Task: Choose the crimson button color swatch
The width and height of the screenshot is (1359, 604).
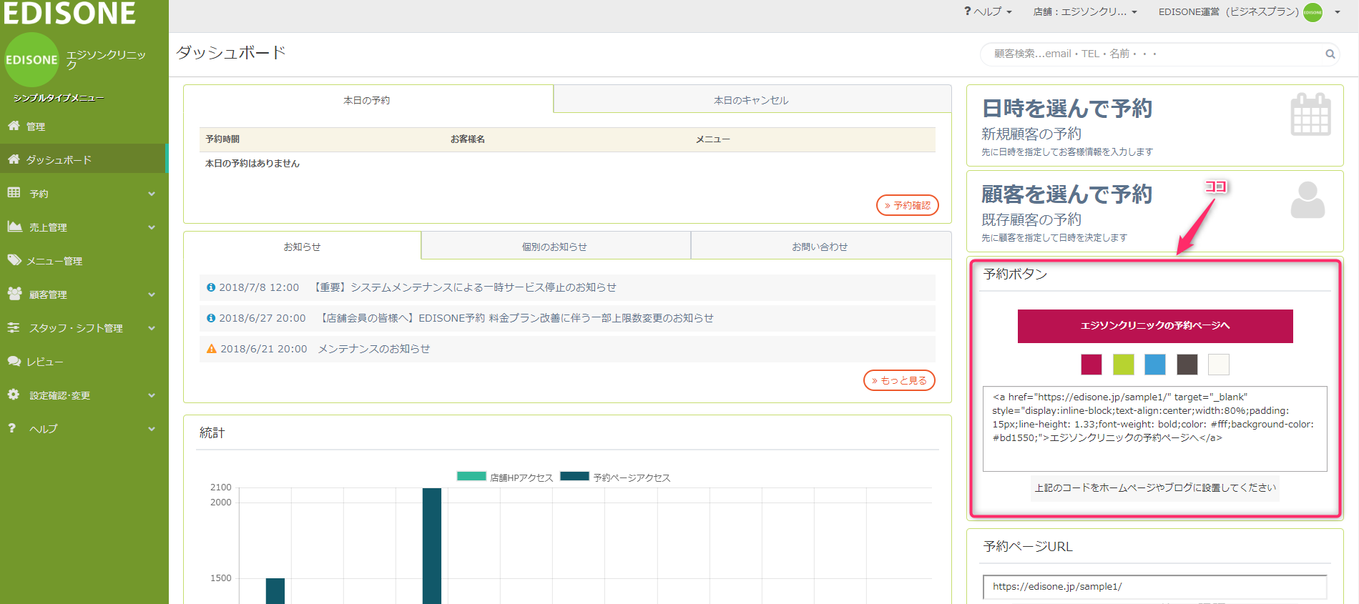Action: point(1091,365)
